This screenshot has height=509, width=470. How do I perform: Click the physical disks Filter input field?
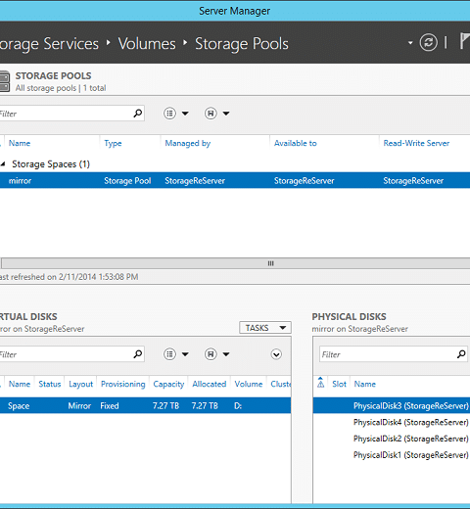click(x=389, y=354)
